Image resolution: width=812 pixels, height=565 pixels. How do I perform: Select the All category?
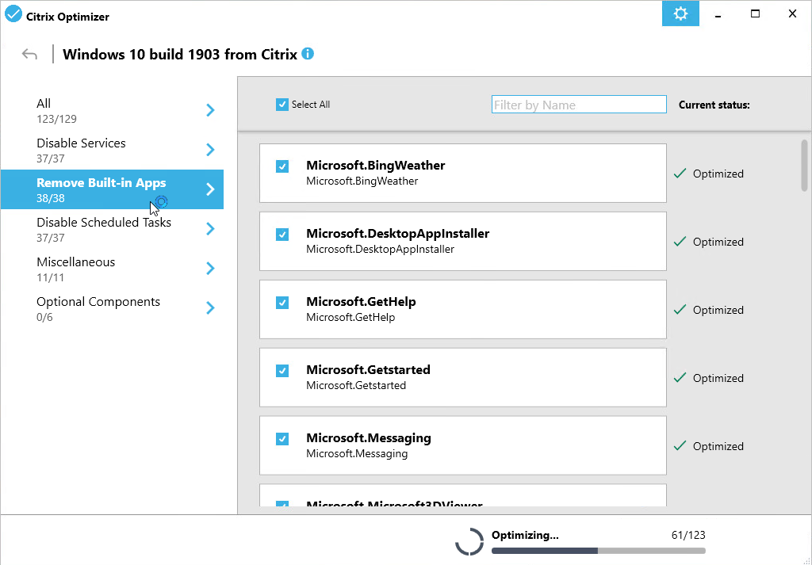coord(112,110)
